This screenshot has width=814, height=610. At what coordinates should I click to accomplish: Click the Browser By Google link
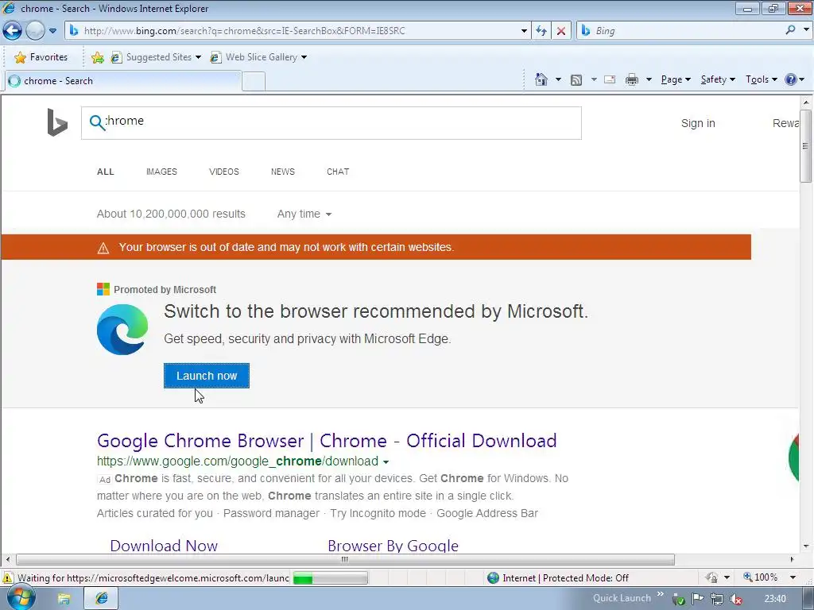coord(393,546)
